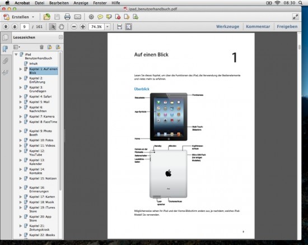The height and width of the screenshot is (245, 308).
Task: Go to next page arrow
Action: [15, 26]
